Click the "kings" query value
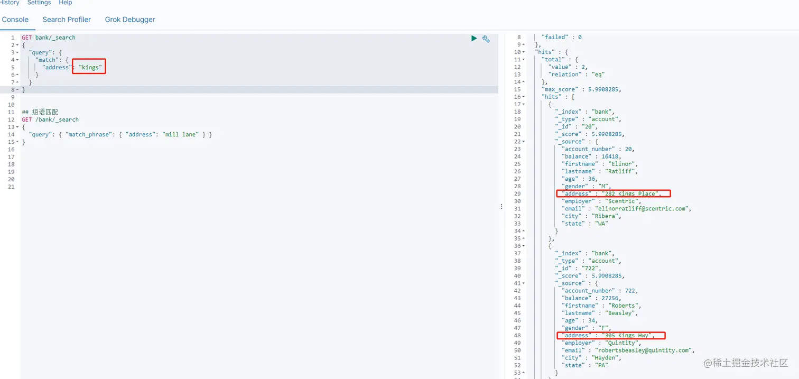799x379 pixels. (90, 68)
